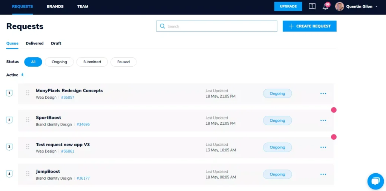Grab drag handle of ManyPixels Redesign Concepts
The height and width of the screenshot is (191, 386).
pyautogui.click(x=28, y=93)
